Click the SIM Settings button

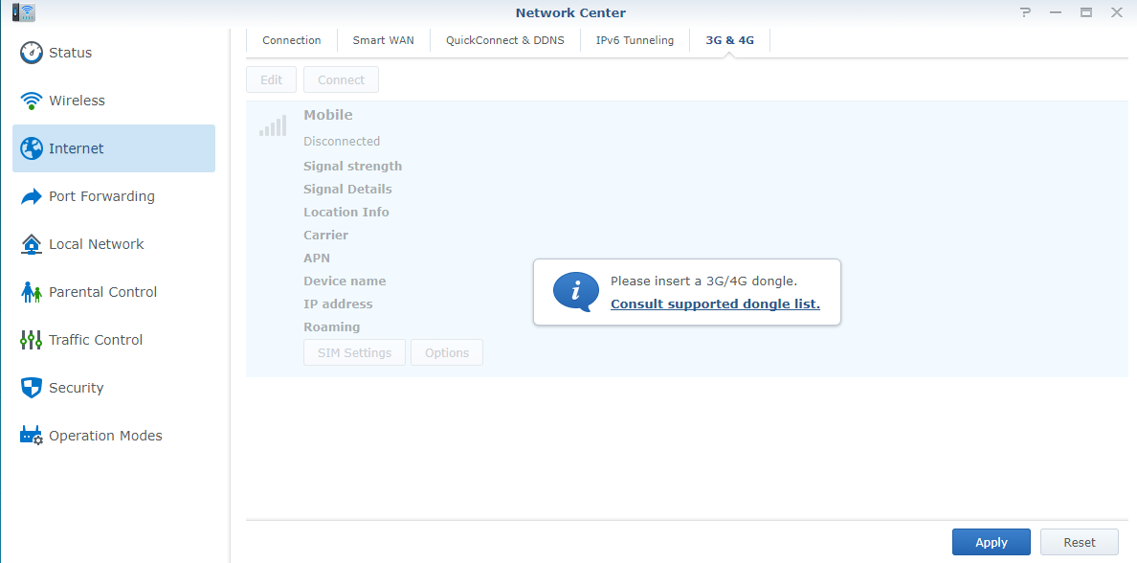click(x=354, y=352)
